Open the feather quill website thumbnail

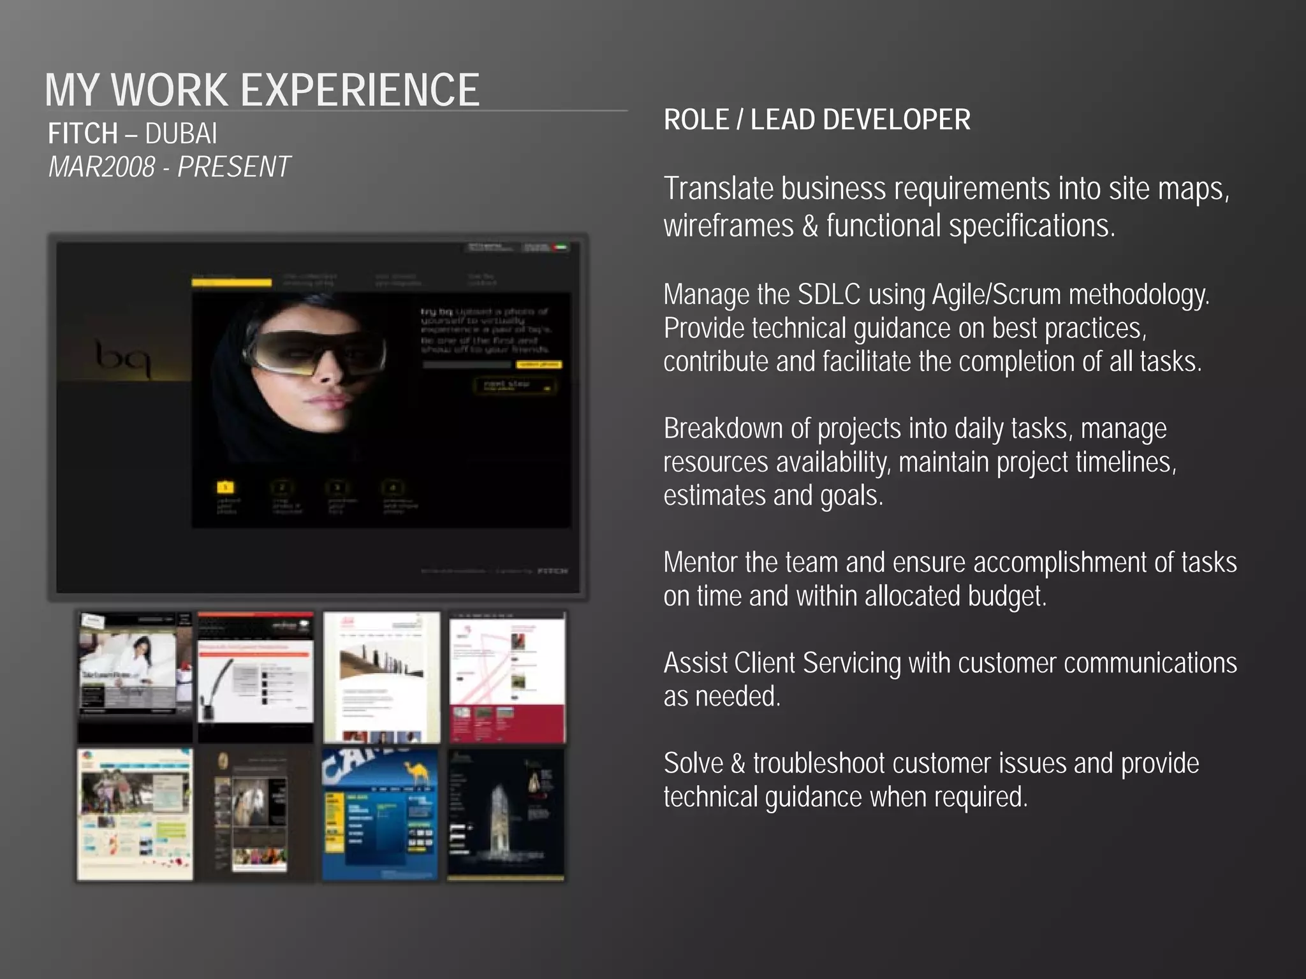tap(255, 677)
